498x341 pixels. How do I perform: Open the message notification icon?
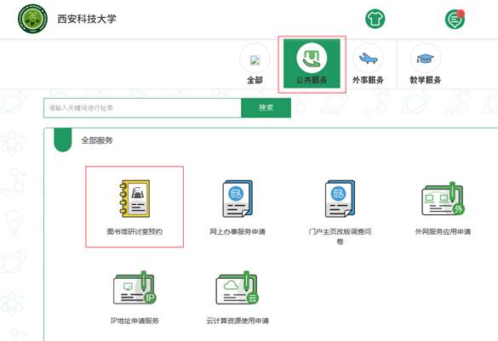tap(455, 19)
